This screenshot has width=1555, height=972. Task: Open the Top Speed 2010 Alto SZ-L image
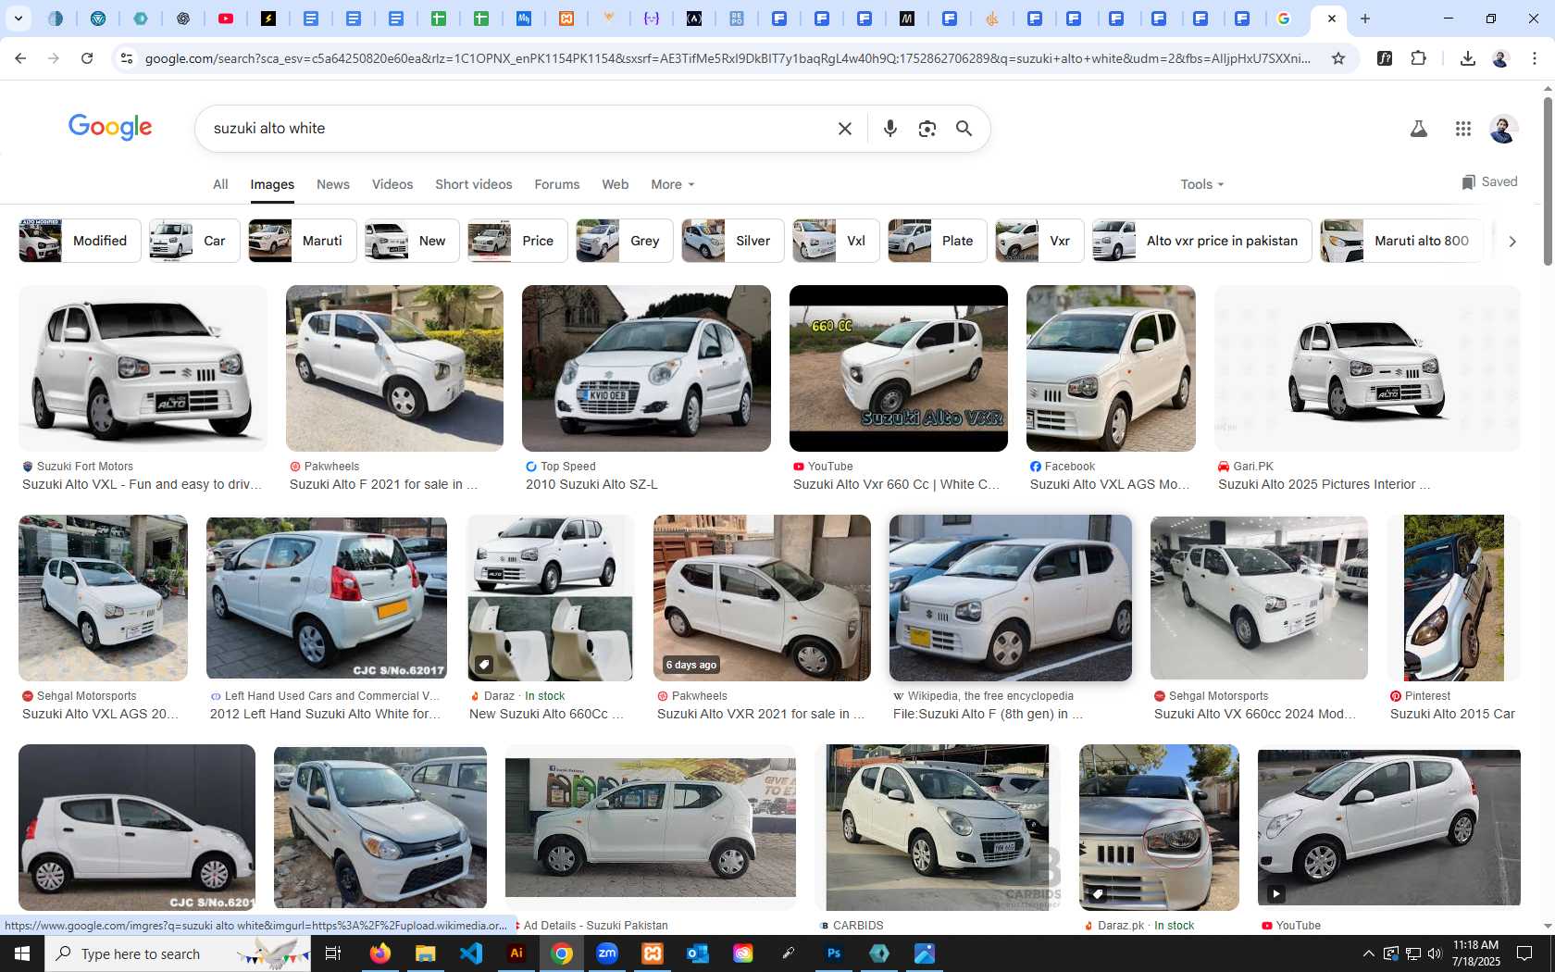point(646,368)
